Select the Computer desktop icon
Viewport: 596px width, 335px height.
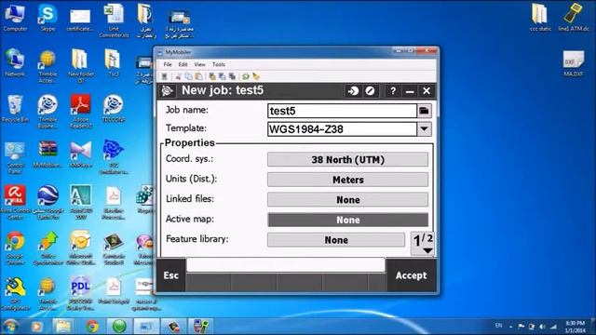pyautogui.click(x=15, y=18)
